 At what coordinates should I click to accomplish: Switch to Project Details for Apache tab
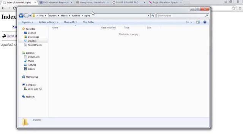click(x=165, y=3)
